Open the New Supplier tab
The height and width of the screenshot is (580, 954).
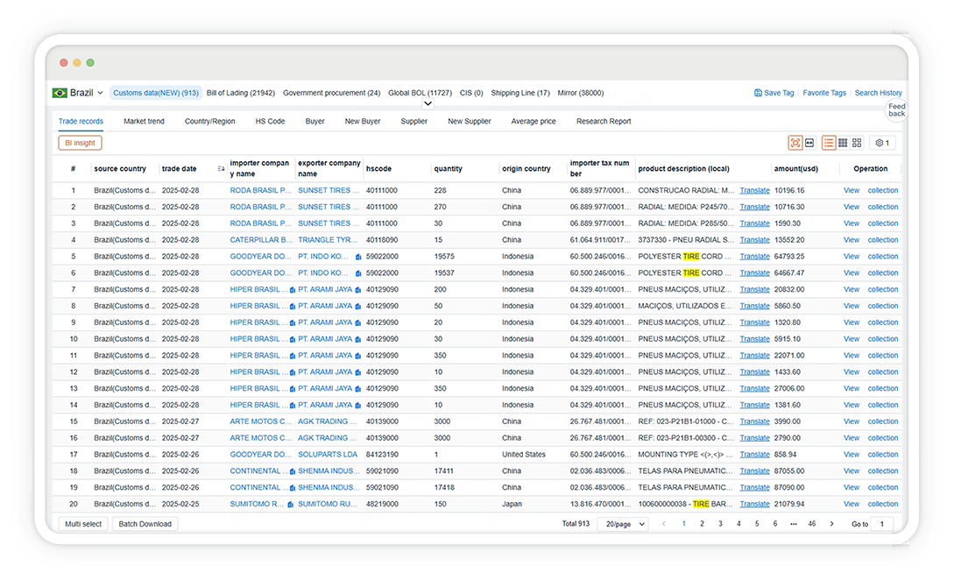pos(469,122)
